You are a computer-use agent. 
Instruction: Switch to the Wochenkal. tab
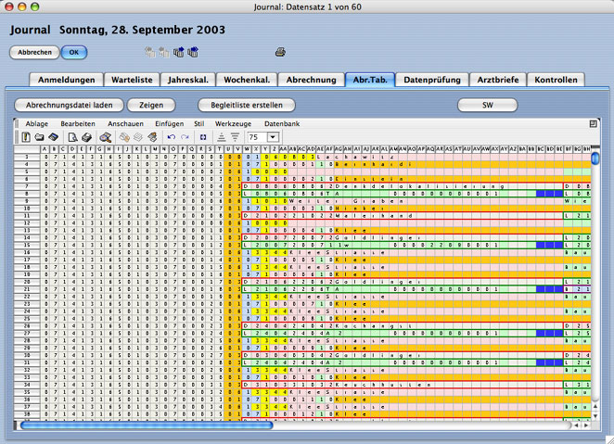(x=247, y=80)
